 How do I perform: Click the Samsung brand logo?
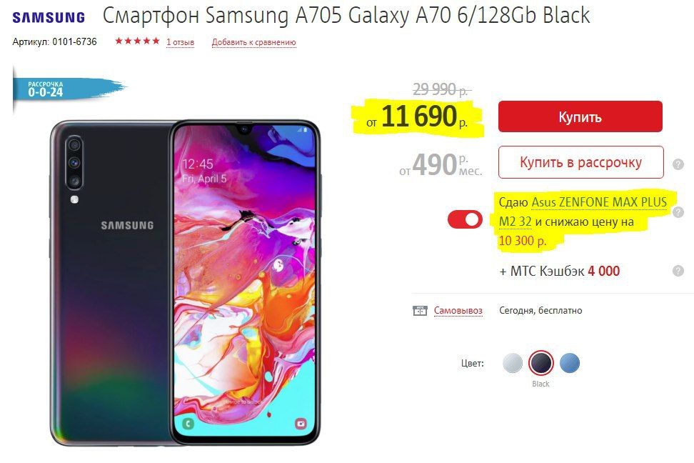49,17
